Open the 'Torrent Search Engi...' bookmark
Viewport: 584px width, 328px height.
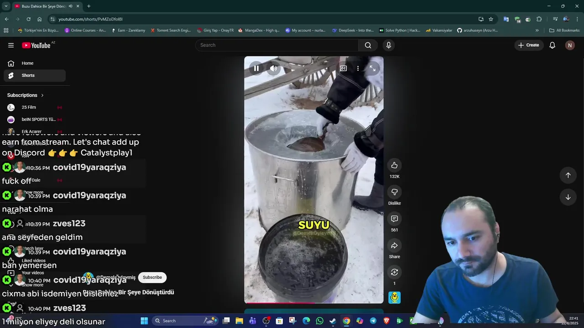171,31
